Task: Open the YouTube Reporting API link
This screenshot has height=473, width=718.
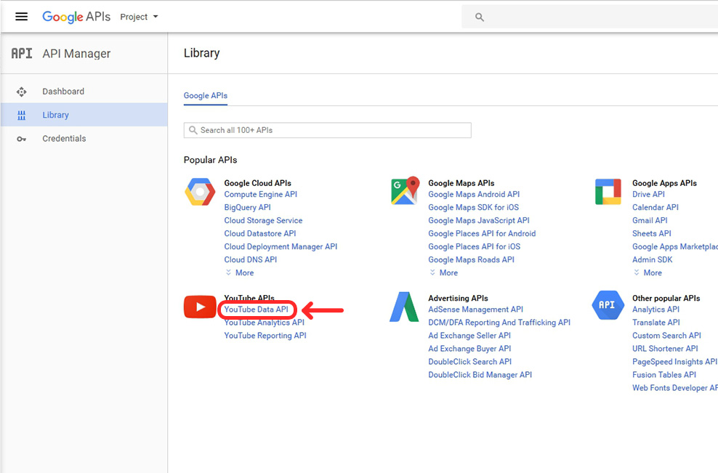Action: 265,336
